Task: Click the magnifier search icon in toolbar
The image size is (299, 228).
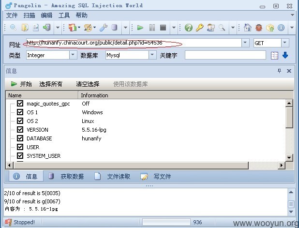Action: pyautogui.click(x=13, y=28)
